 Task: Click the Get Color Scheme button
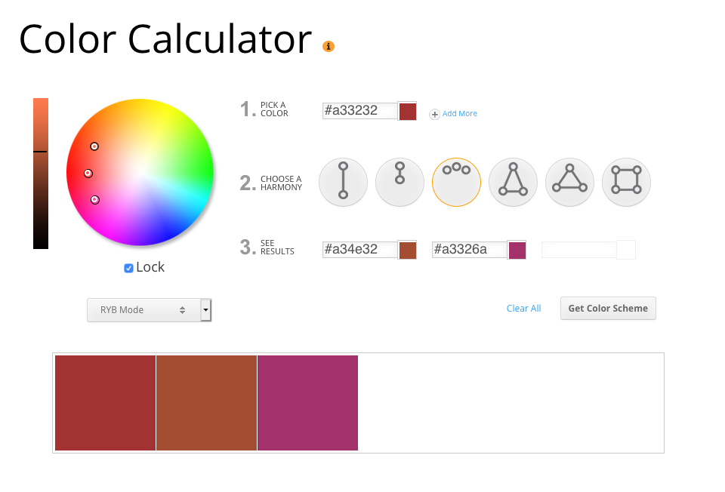pos(608,309)
